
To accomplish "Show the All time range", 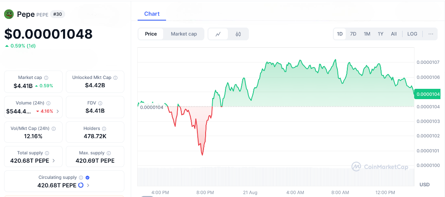I will coord(394,34).
